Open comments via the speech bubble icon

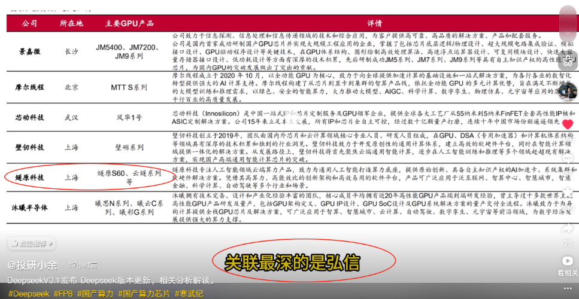click(568, 158)
